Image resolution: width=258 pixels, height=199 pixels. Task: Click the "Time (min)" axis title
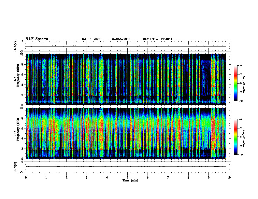[x=130, y=180]
